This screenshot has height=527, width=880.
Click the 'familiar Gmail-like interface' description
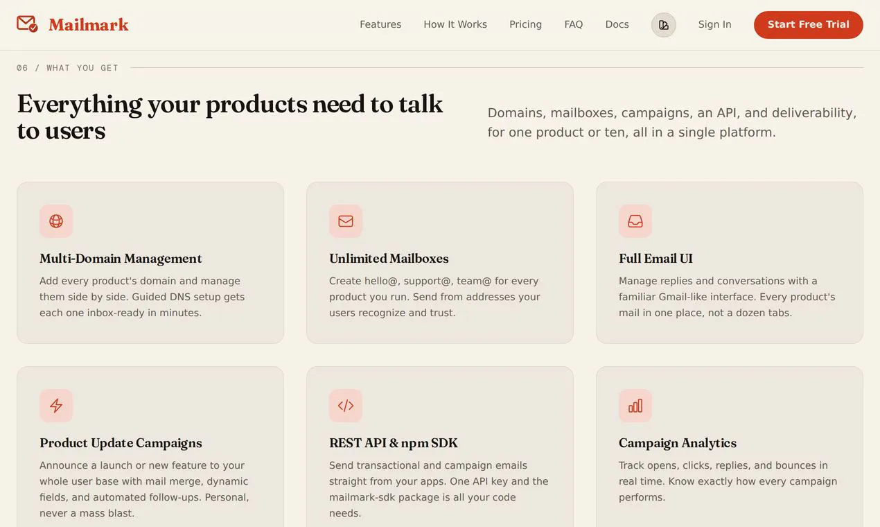point(727,297)
